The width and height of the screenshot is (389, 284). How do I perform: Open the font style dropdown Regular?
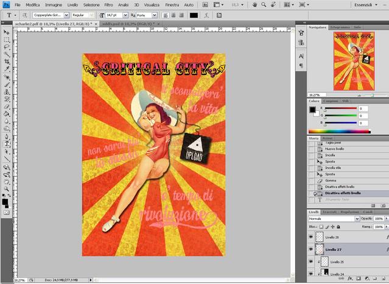click(91, 15)
